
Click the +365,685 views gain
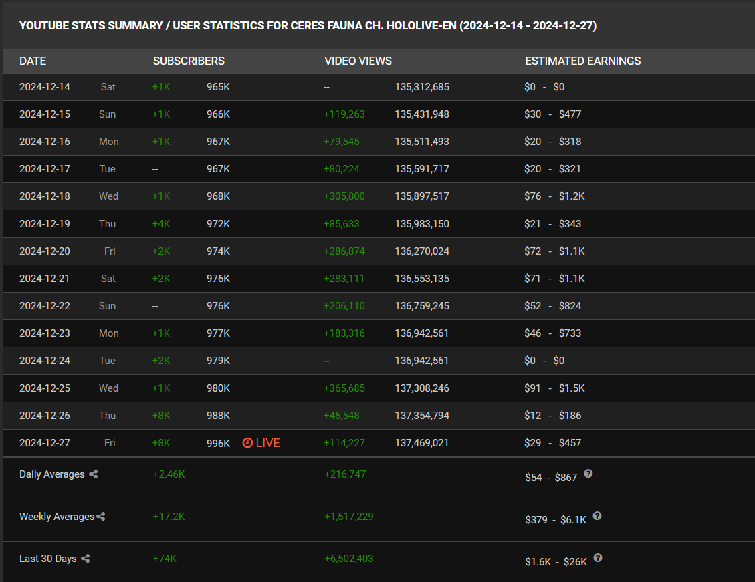[x=344, y=388]
